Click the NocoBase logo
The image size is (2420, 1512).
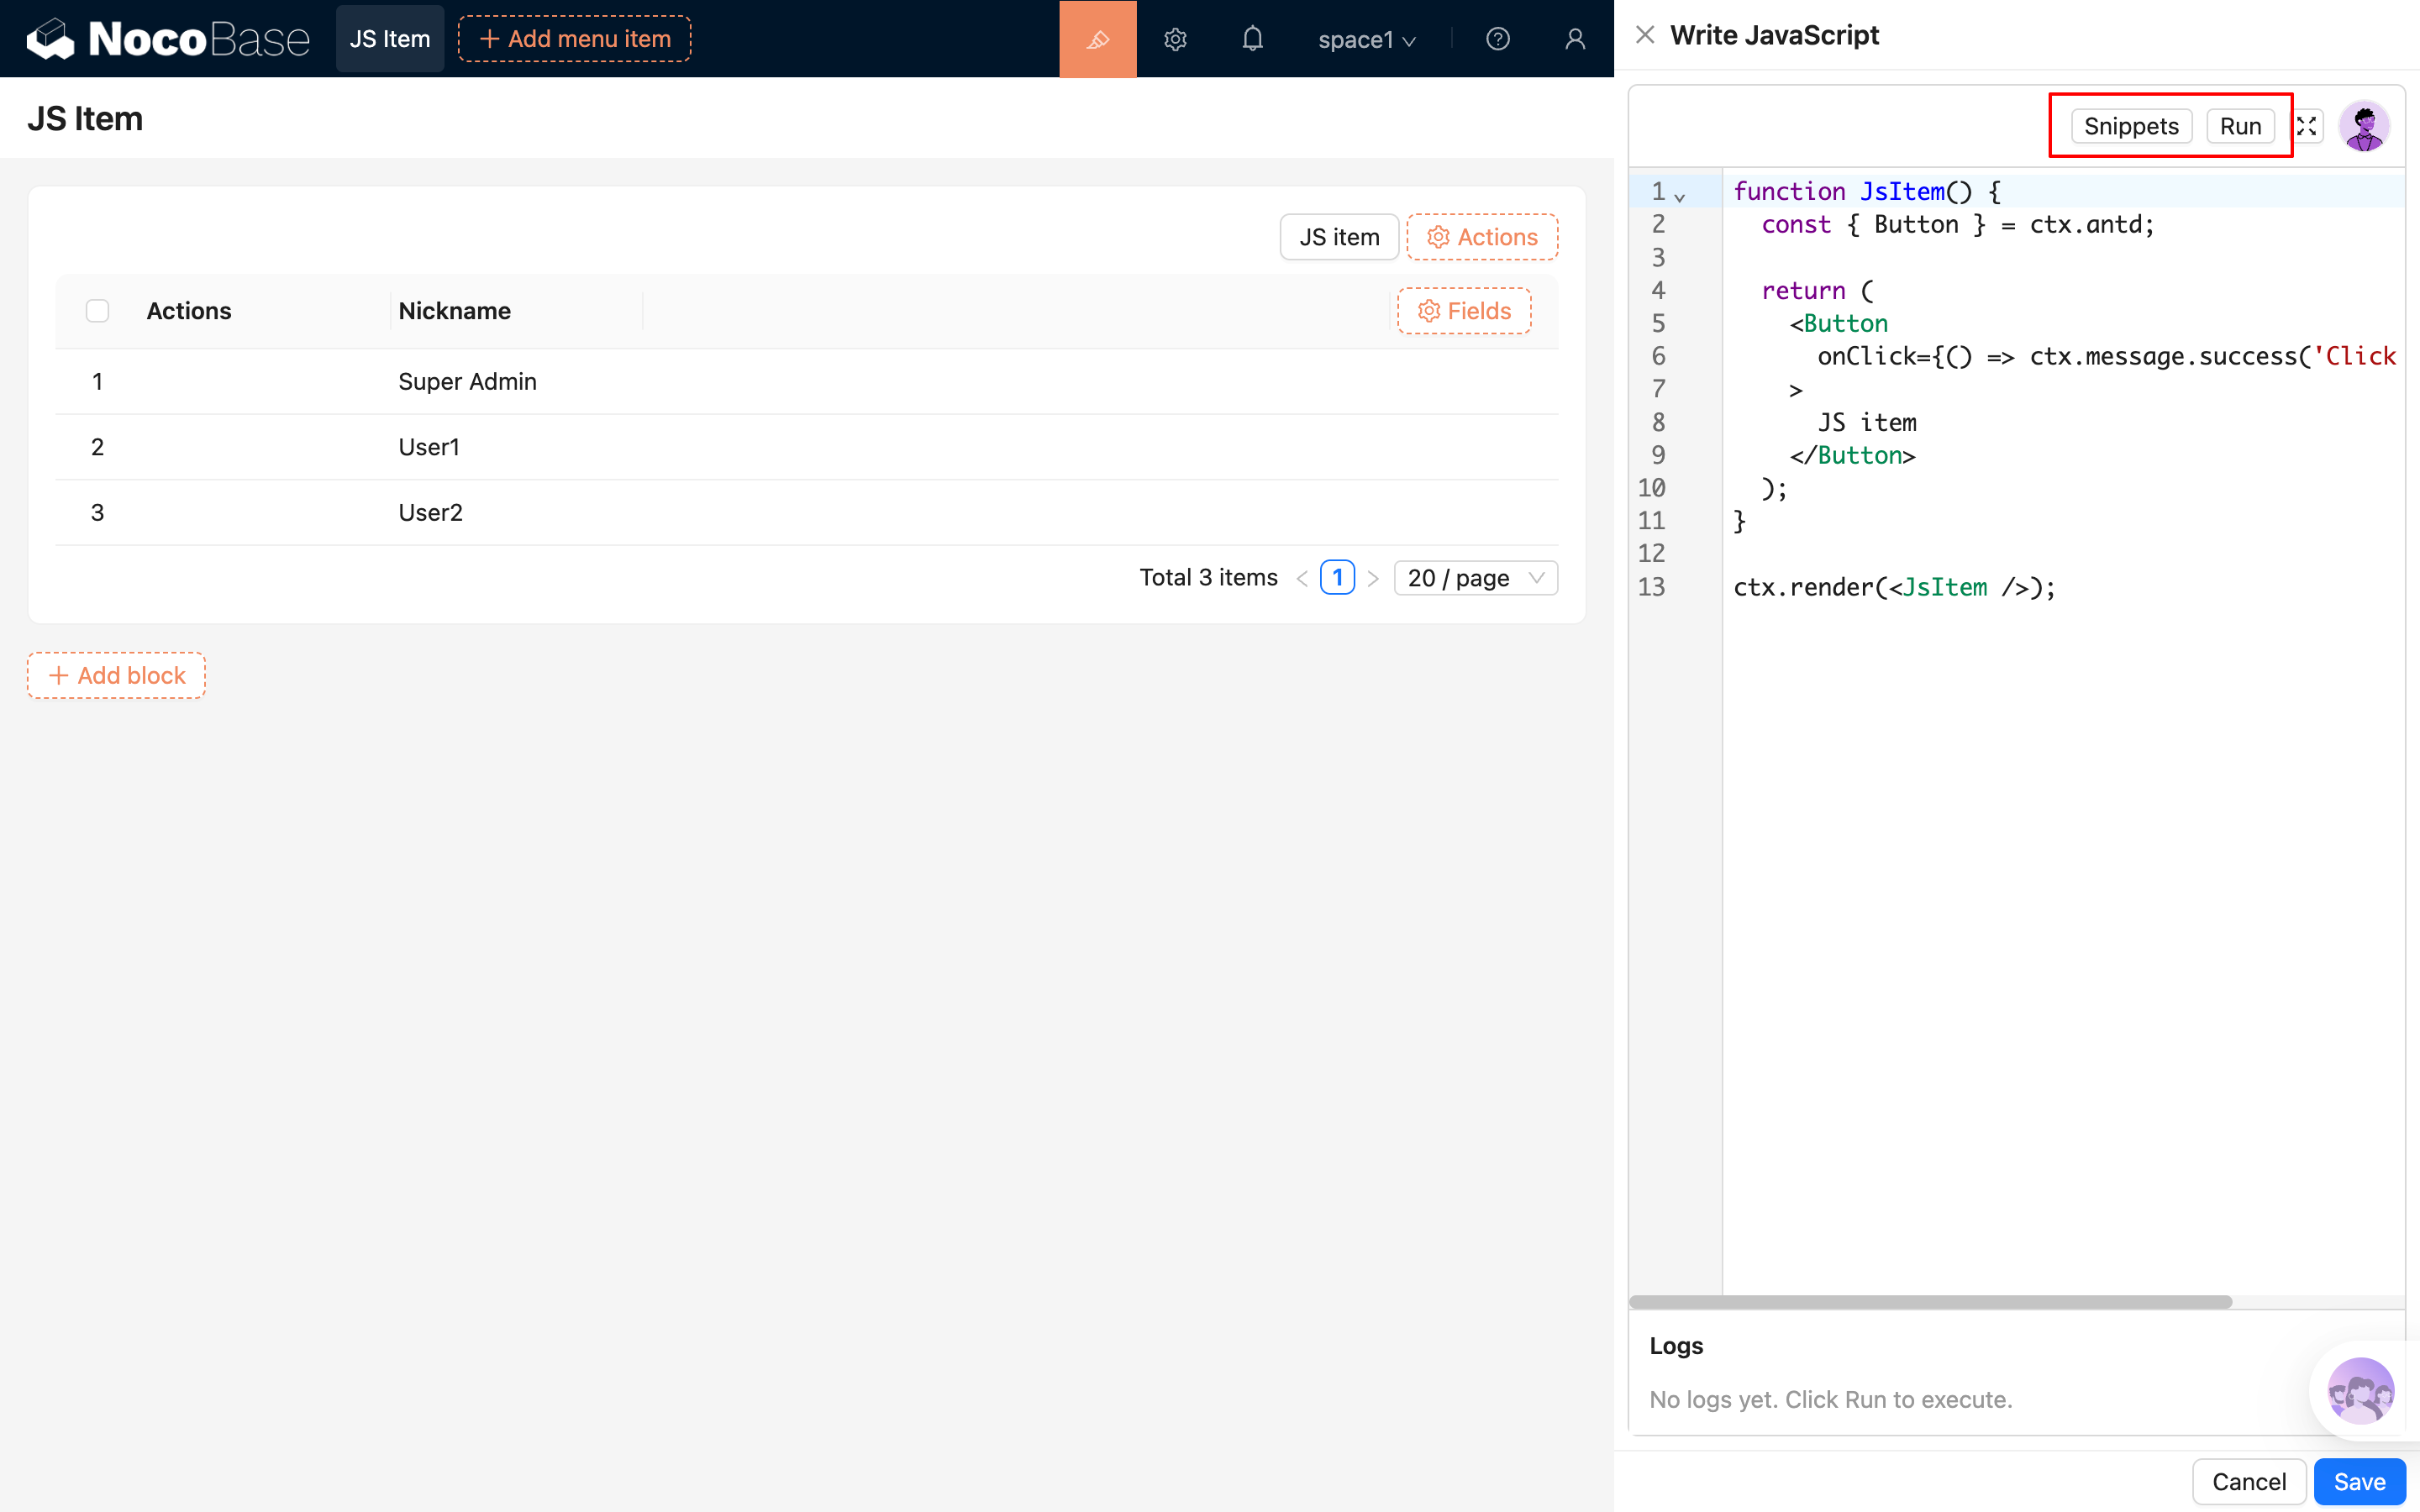point(168,39)
